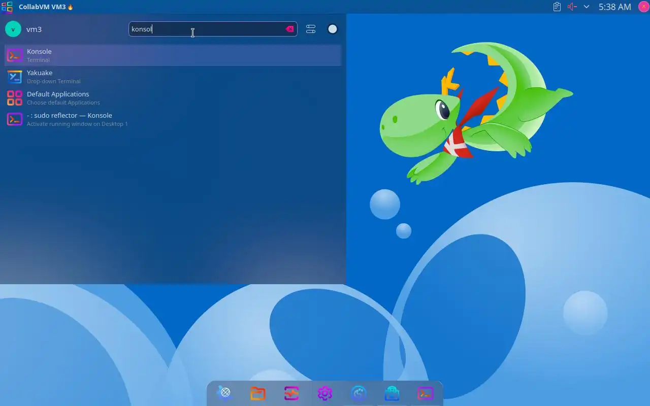
Task: Click the Default Applications grid icon
Action: [15, 97]
